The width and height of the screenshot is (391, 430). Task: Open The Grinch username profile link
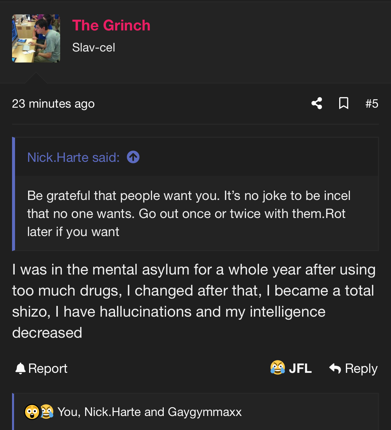point(111,25)
